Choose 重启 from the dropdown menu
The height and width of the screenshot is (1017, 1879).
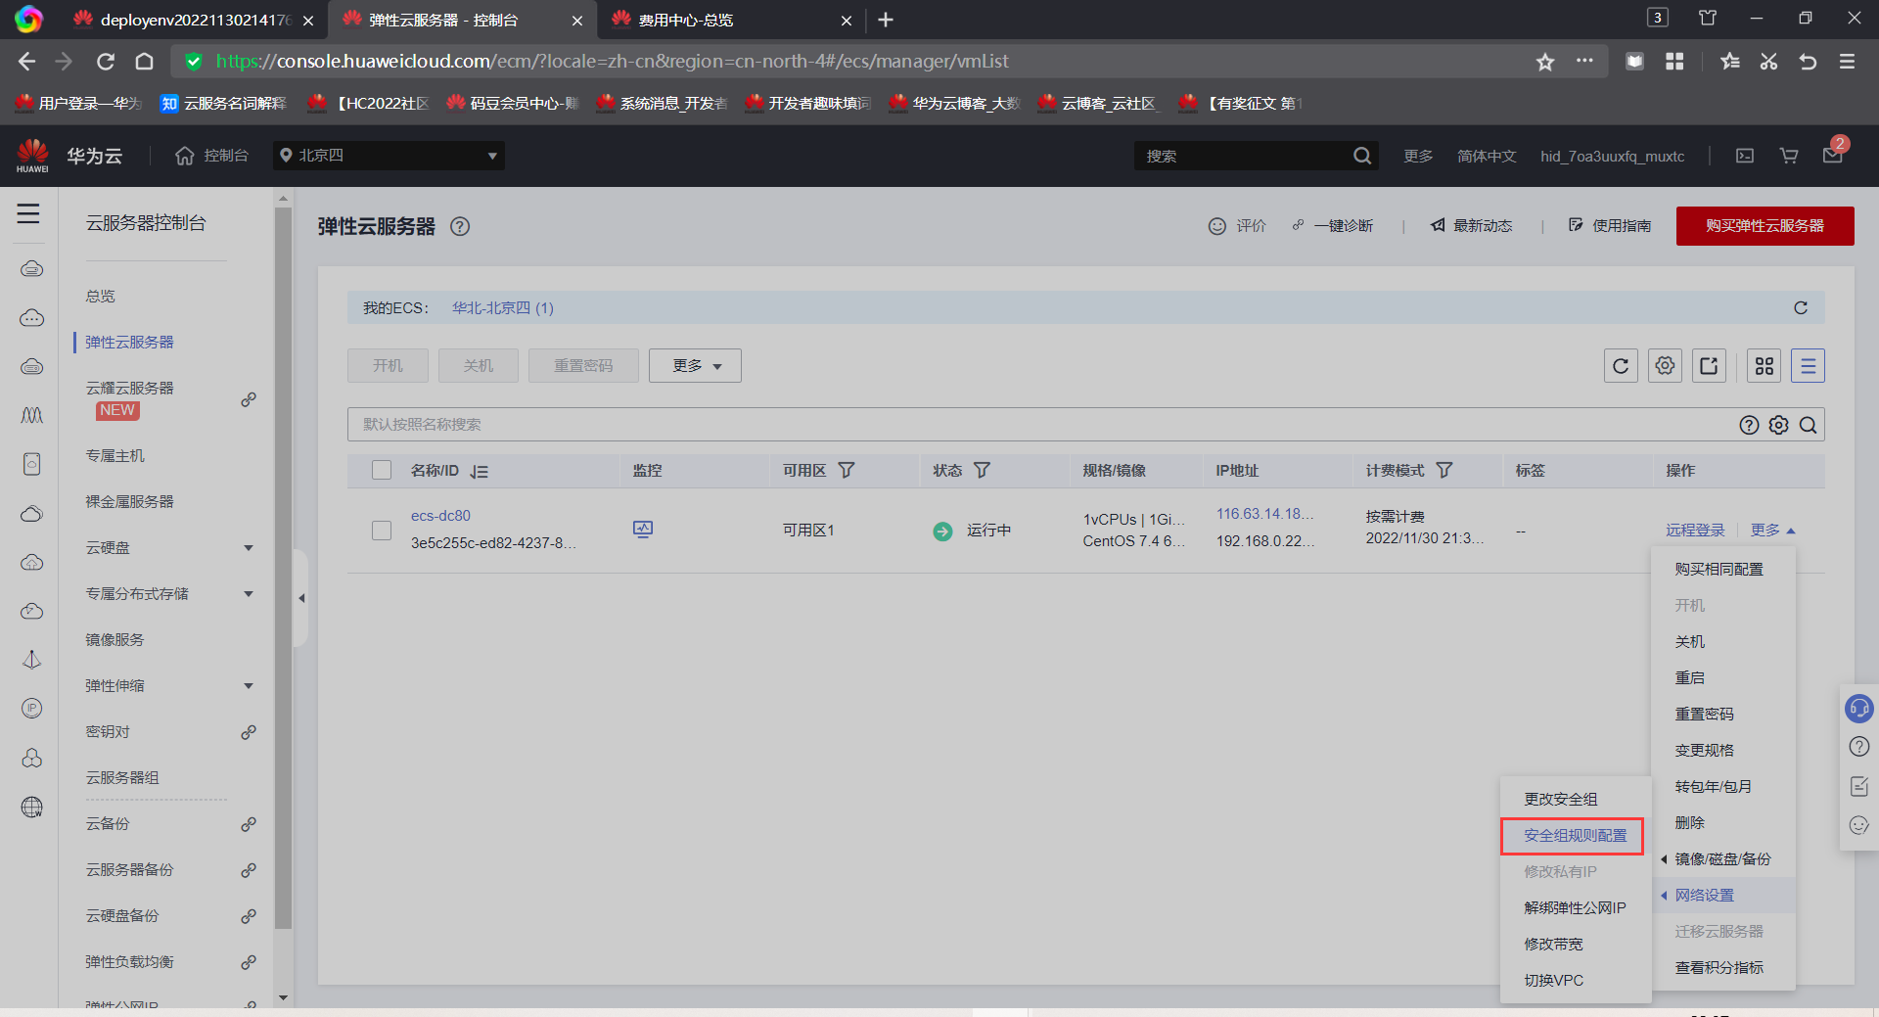1690,678
